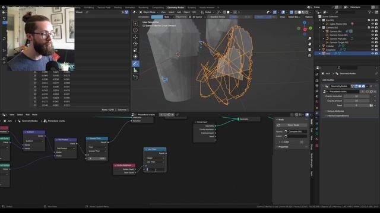Open the Select Box drag dropdown

click(294, 17)
